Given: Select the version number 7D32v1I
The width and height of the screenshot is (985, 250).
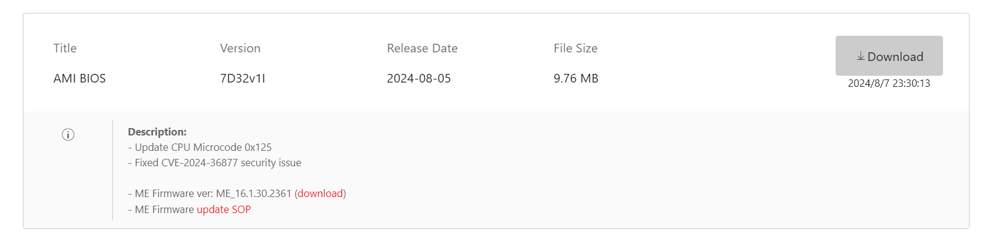Looking at the screenshot, I should click(x=243, y=78).
